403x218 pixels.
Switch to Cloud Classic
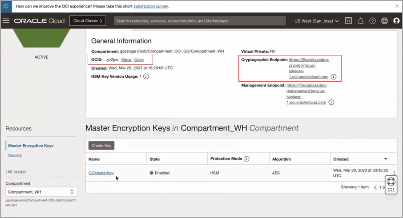coord(88,21)
